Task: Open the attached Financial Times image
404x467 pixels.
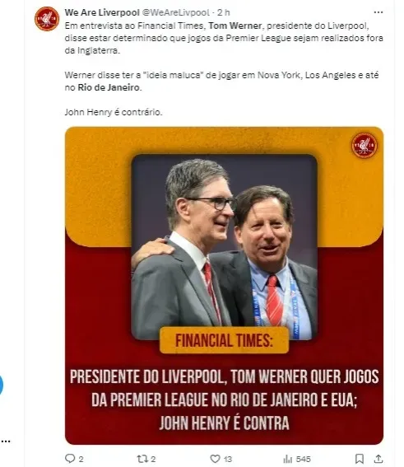Action: [224, 286]
